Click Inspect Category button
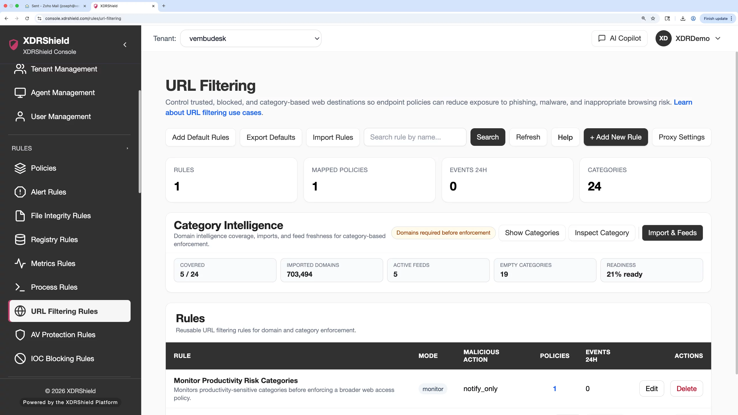The width and height of the screenshot is (738, 415). tap(602, 233)
